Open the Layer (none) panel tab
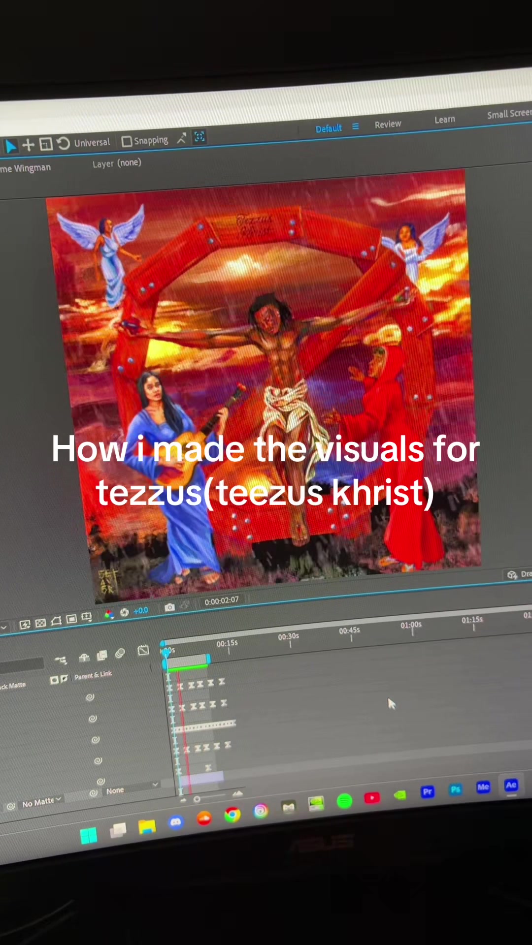 [x=117, y=163]
